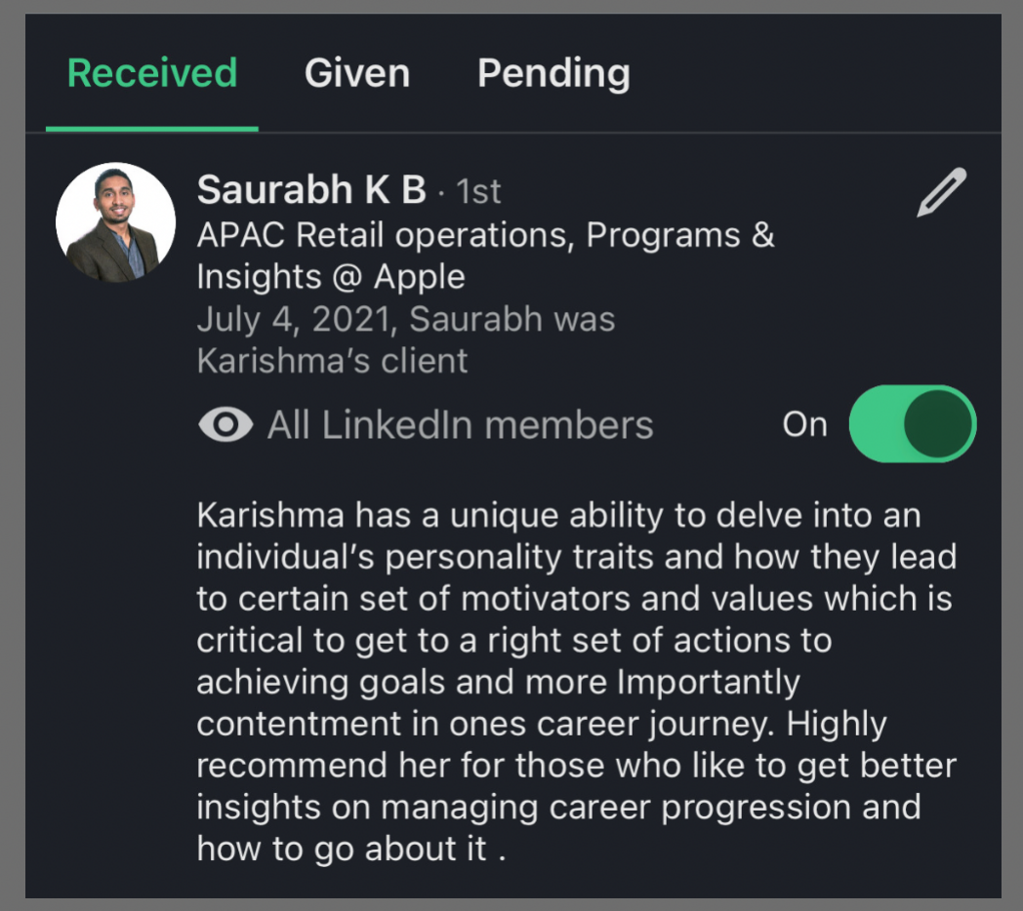Click the Saurabh K B name link
The image size is (1023, 911).
(x=311, y=191)
